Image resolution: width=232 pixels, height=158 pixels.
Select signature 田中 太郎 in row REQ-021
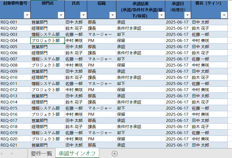(209, 145)
